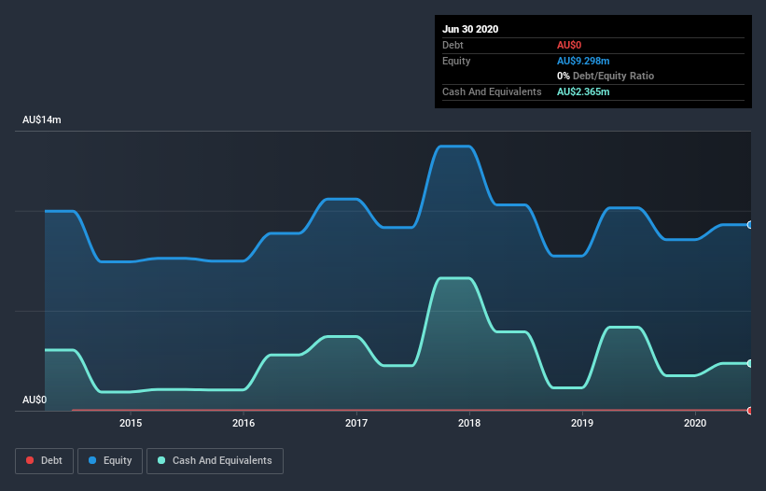Click the 2015 x-axis label
The height and width of the screenshot is (491, 766).
click(131, 423)
